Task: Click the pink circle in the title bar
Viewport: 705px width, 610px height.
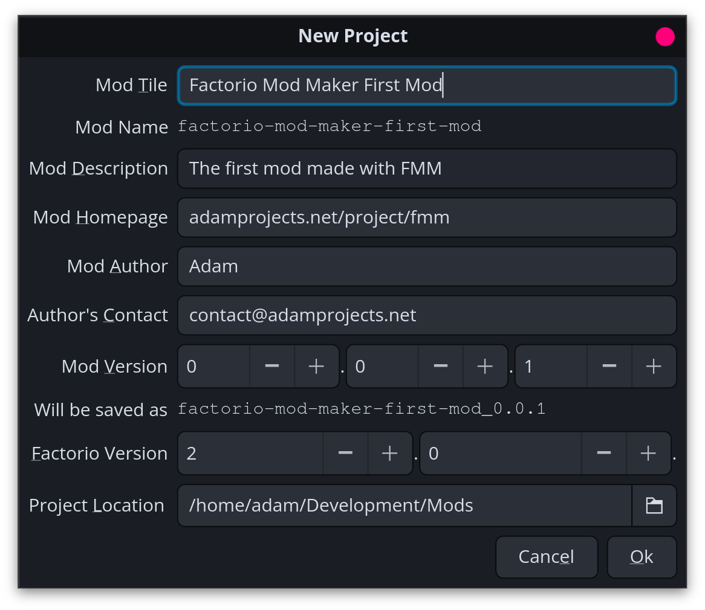Action: [665, 36]
